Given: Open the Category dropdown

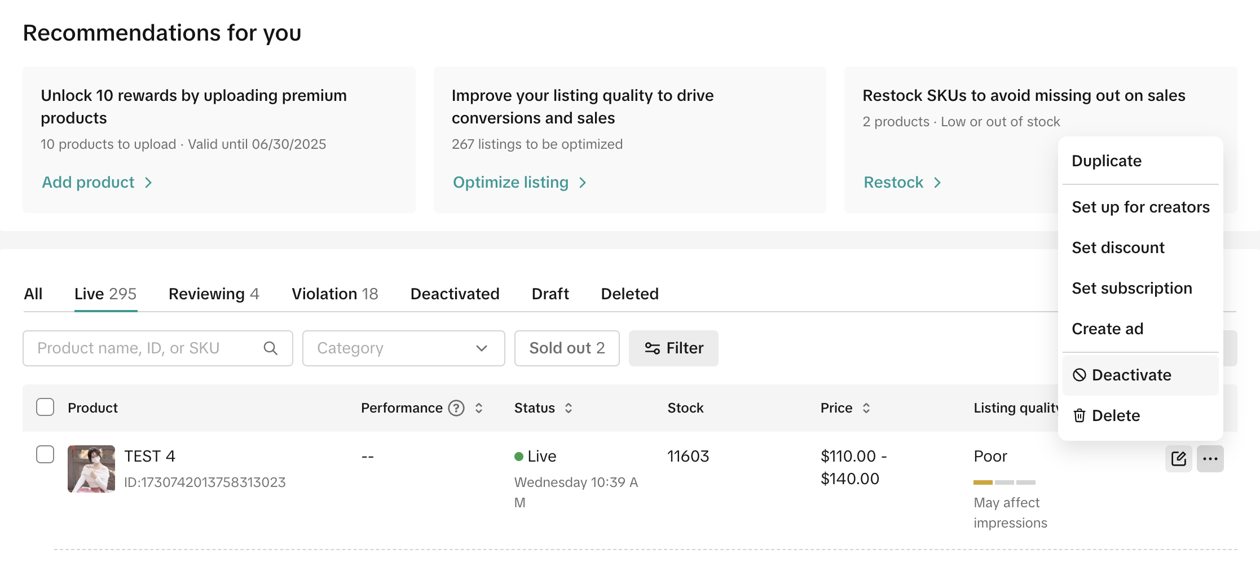Looking at the screenshot, I should [403, 348].
